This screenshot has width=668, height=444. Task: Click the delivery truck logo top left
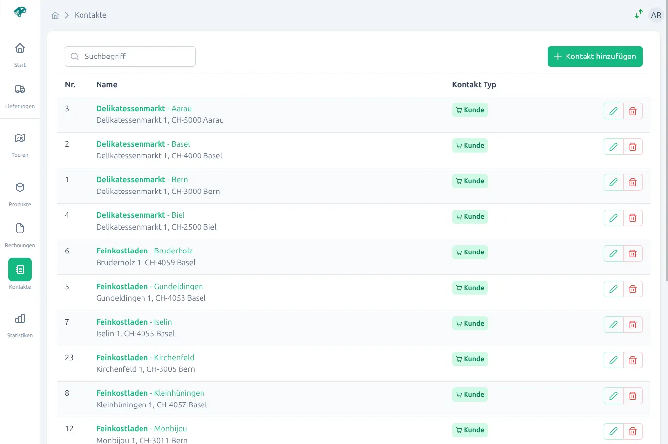point(20,12)
